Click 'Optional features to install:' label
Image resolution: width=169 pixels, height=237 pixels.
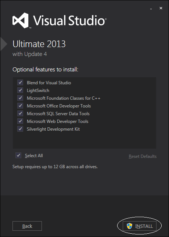coord(46,70)
